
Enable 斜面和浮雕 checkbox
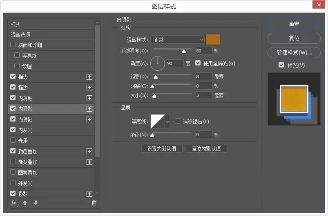click(x=13, y=45)
